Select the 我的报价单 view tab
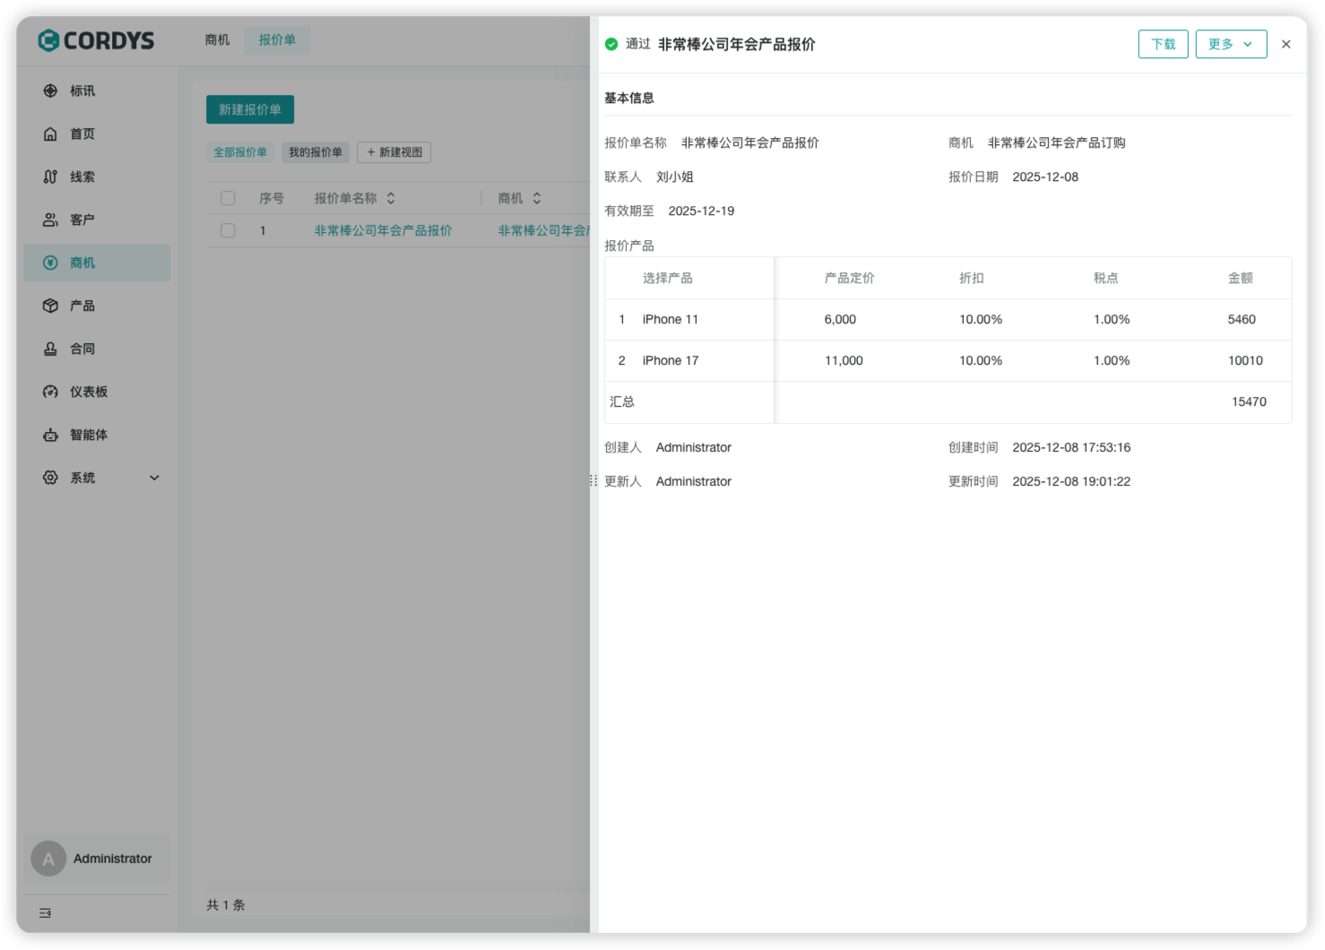The width and height of the screenshot is (1325, 950). coord(316,152)
